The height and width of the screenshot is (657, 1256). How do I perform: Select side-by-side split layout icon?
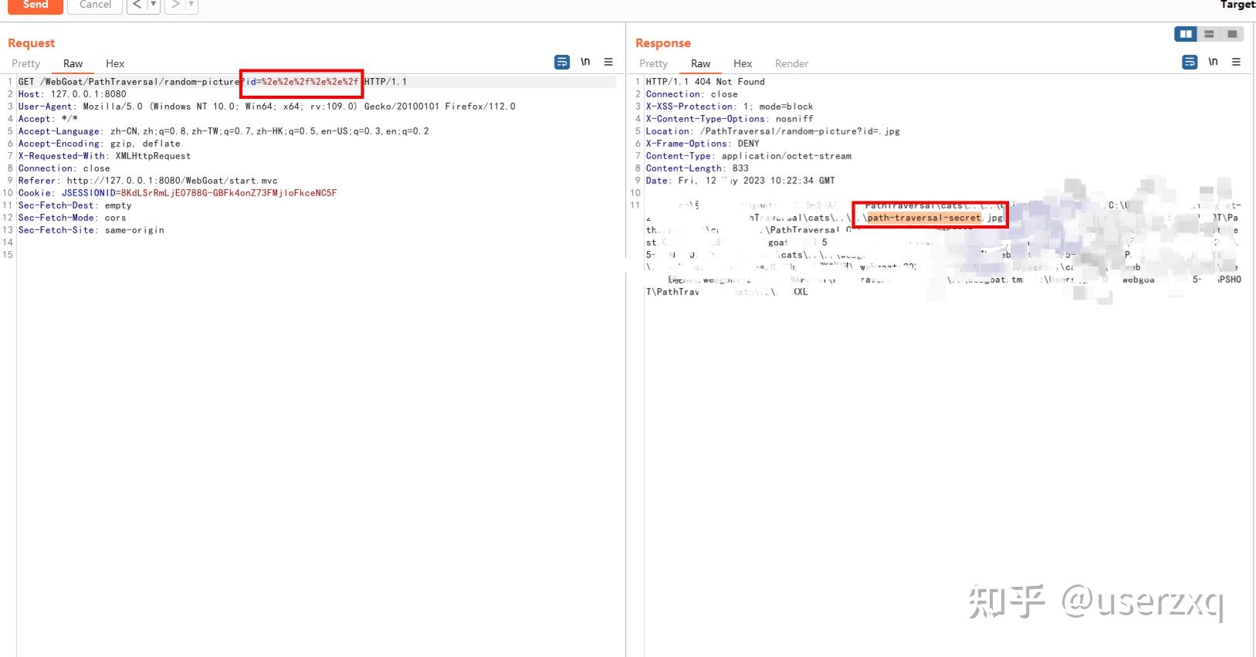[x=1186, y=34]
